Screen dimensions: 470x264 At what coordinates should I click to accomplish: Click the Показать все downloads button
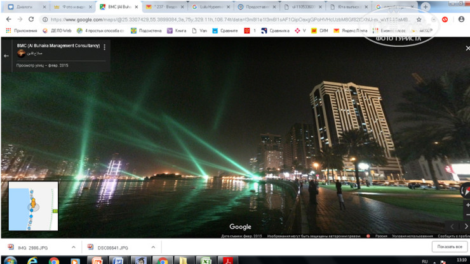point(450,247)
